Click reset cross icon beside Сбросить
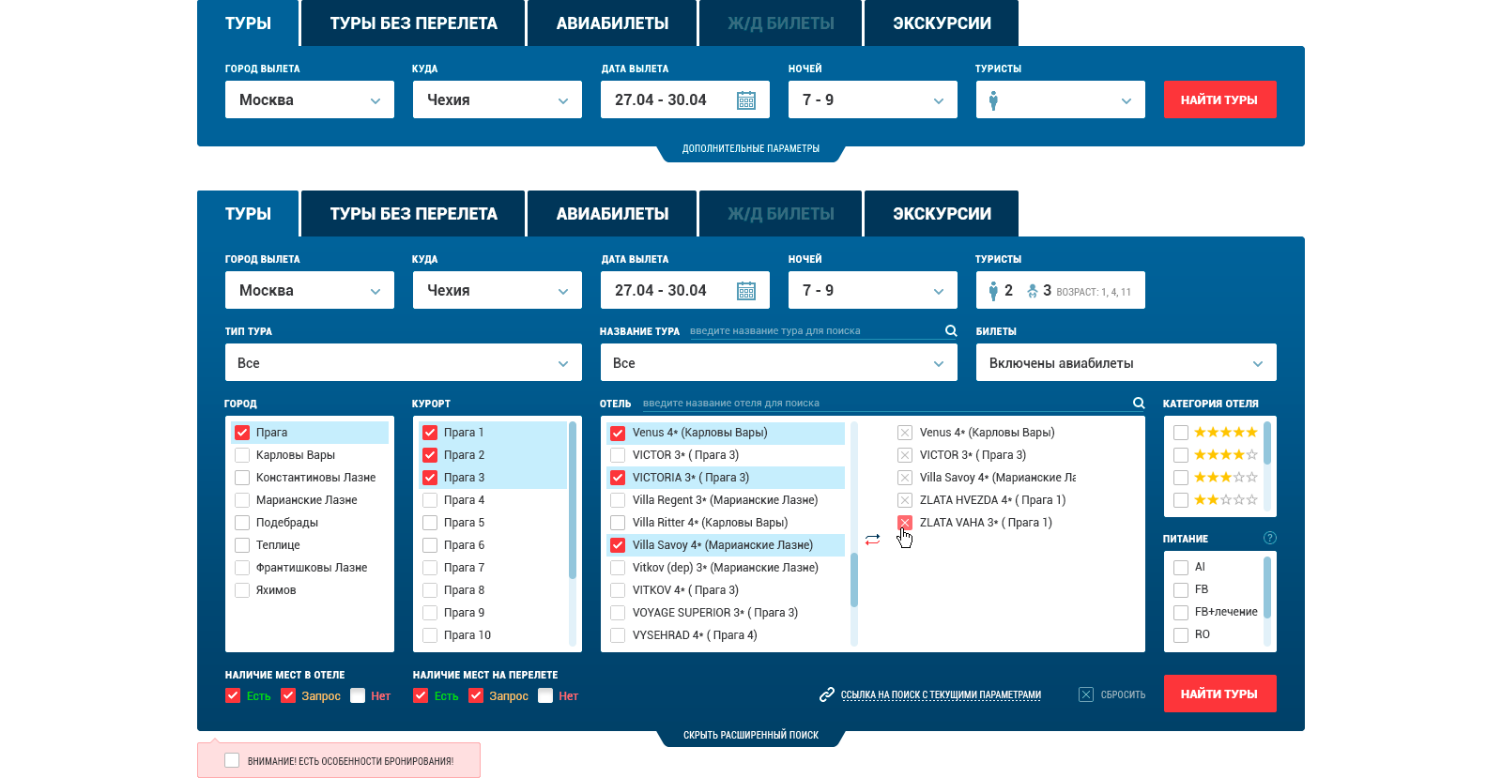 [x=1086, y=694]
